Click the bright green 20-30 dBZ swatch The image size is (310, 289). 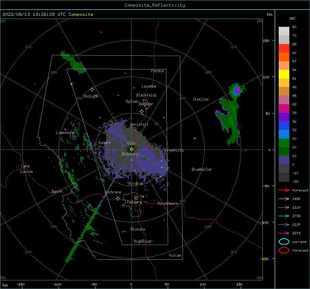(x=284, y=143)
